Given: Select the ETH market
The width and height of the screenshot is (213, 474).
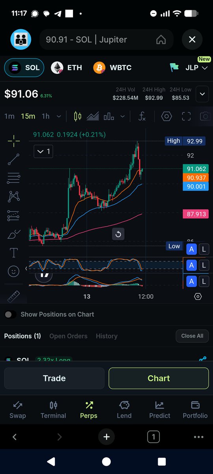Looking at the screenshot, I should point(67,68).
